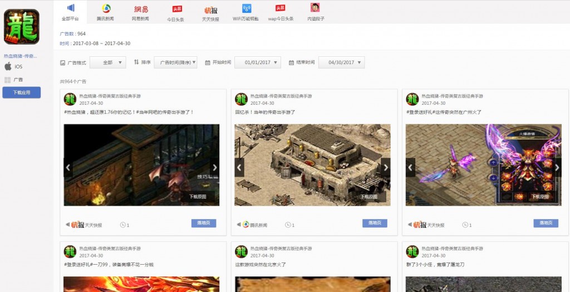Switch to the 今日头条 tab
The image size is (570, 292).
click(175, 12)
